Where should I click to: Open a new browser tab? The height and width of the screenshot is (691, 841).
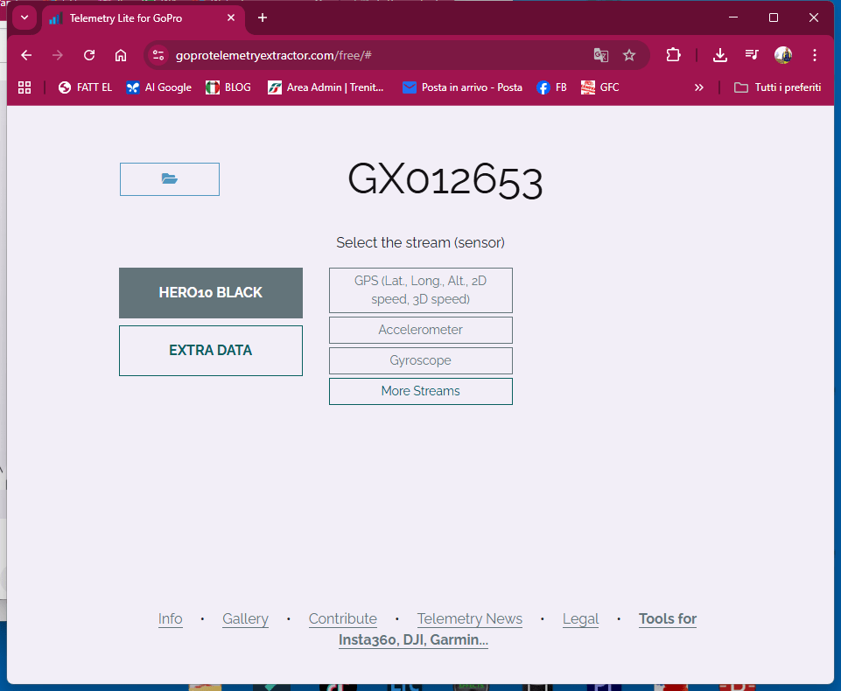263,17
